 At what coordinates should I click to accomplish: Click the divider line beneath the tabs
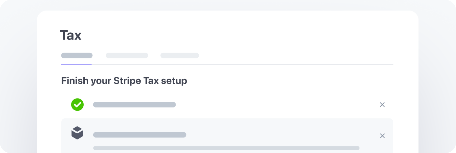[x=242, y=64]
